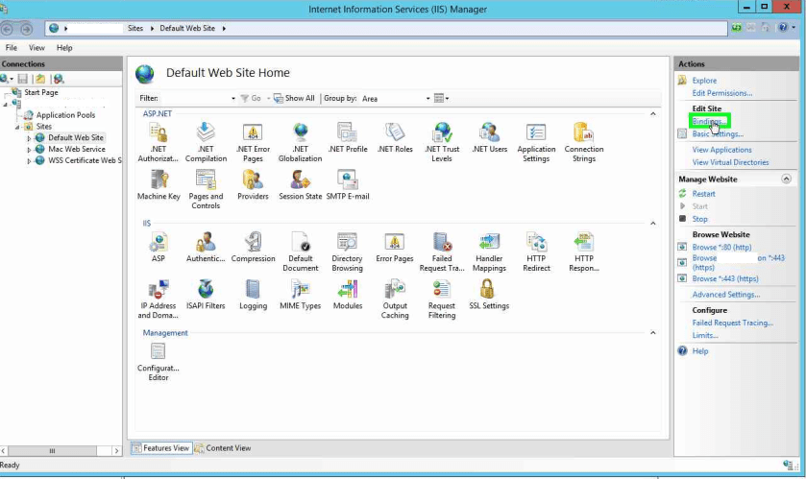Restart the website from Actions pane

703,194
